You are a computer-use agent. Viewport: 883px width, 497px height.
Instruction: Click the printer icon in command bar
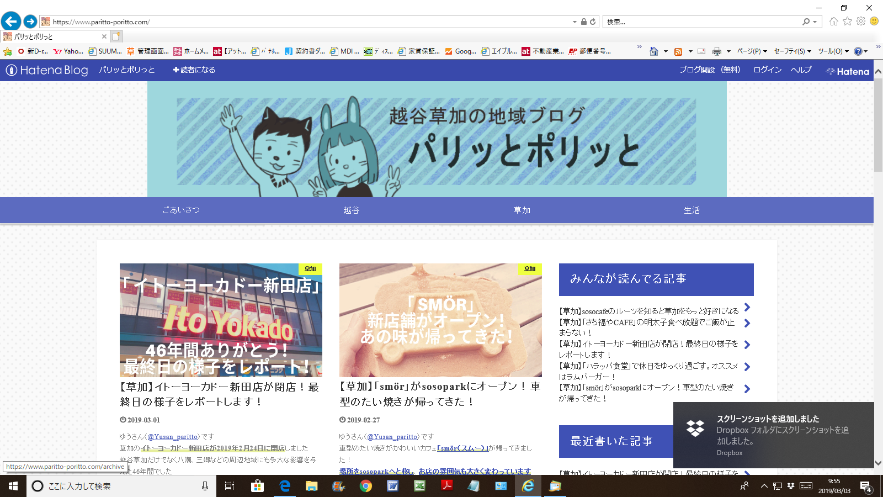[717, 51]
